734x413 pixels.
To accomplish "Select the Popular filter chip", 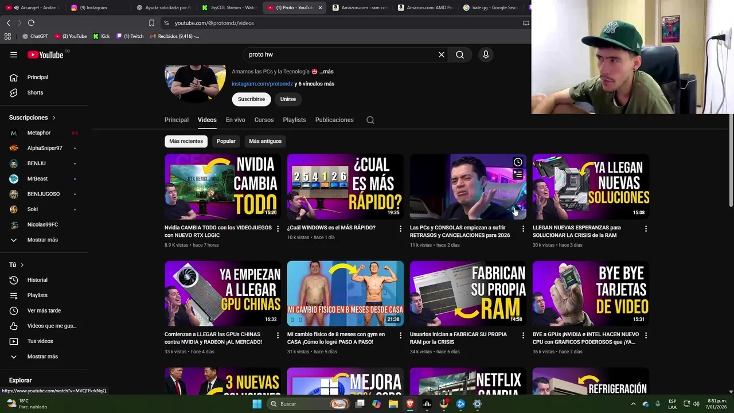I will click(226, 141).
